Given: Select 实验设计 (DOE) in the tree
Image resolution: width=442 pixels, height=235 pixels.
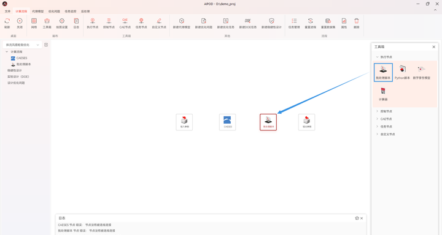Looking at the screenshot, I should [18, 76].
